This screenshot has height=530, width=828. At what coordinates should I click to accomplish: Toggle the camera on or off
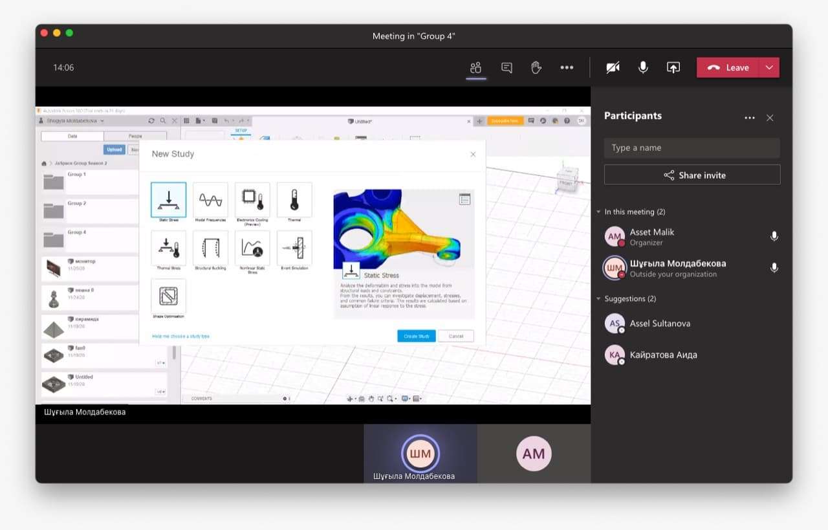tap(613, 67)
